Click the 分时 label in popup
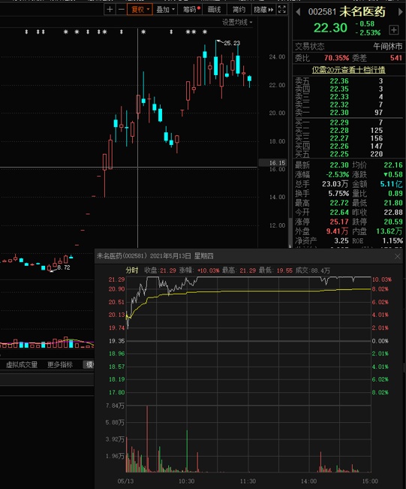 (x=132, y=270)
